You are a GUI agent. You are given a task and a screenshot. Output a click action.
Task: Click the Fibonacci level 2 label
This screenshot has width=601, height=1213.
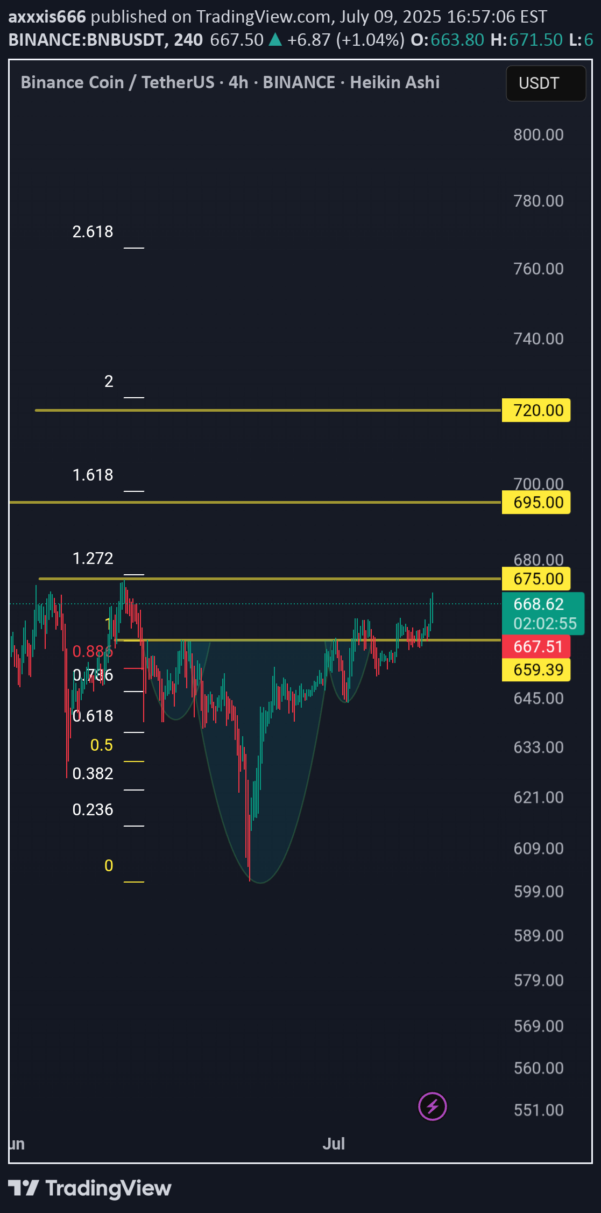[x=109, y=381]
